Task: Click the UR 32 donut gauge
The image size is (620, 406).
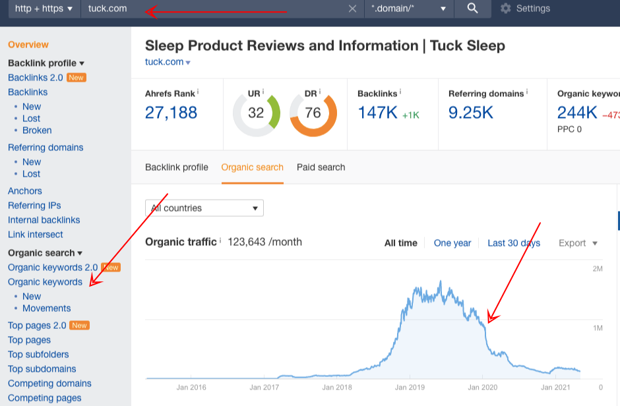Action: [x=256, y=113]
